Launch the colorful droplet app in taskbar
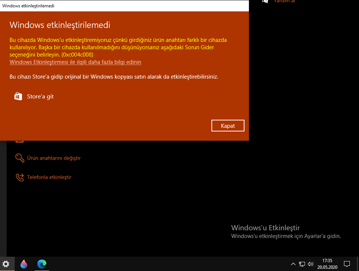The image size is (359, 271). 24,264
